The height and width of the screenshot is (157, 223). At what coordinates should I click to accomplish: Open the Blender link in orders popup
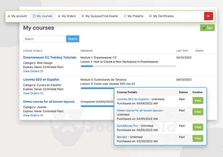click(122, 137)
